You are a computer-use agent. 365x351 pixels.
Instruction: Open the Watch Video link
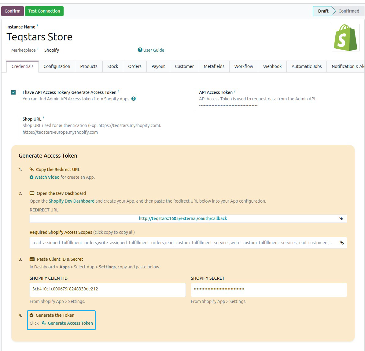click(x=47, y=177)
